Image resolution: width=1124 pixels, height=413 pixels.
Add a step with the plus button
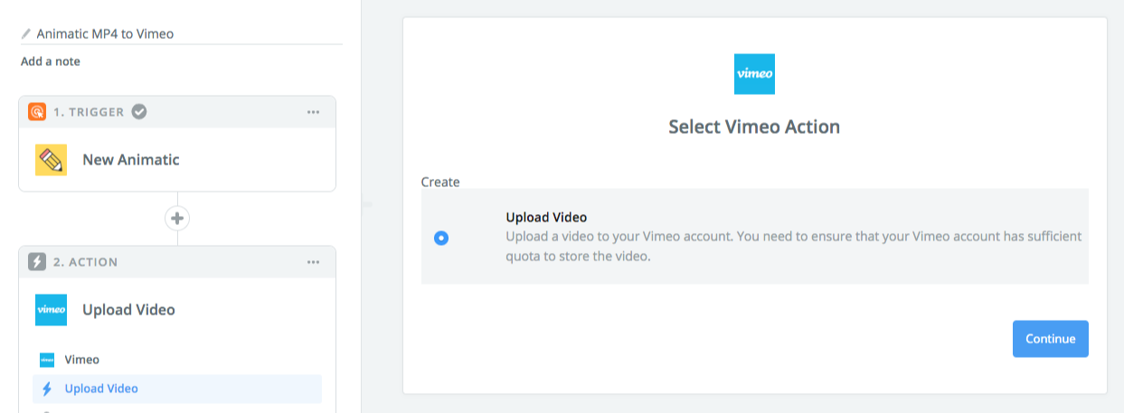click(x=177, y=218)
